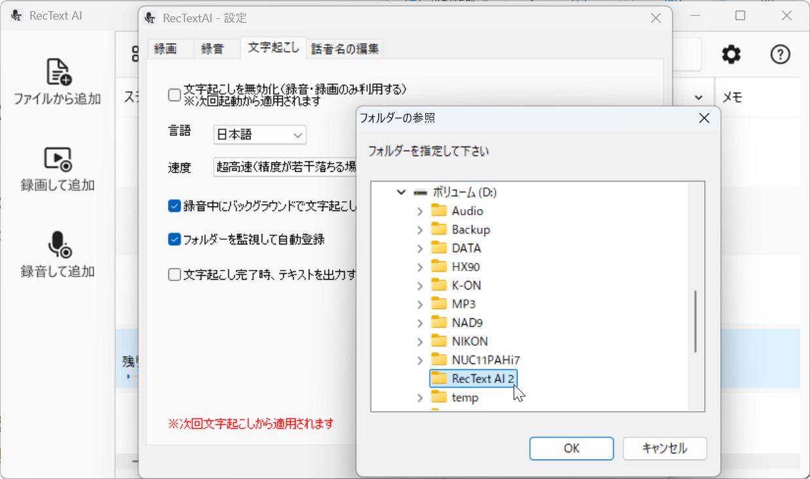Click the folder tree vertical scrollbar
The height and width of the screenshot is (479, 810).
click(x=695, y=320)
